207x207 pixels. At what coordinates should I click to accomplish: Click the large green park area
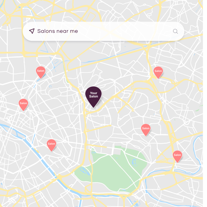(x=116, y=172)
